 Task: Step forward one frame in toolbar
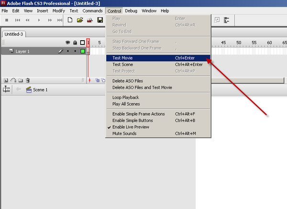click(50, 20)
